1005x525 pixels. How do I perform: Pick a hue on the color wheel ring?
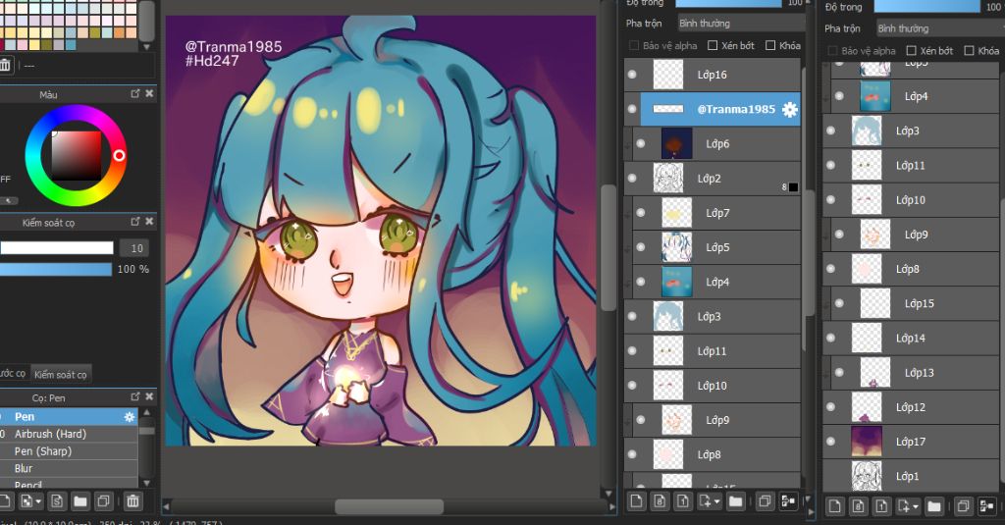click(119, 155)
